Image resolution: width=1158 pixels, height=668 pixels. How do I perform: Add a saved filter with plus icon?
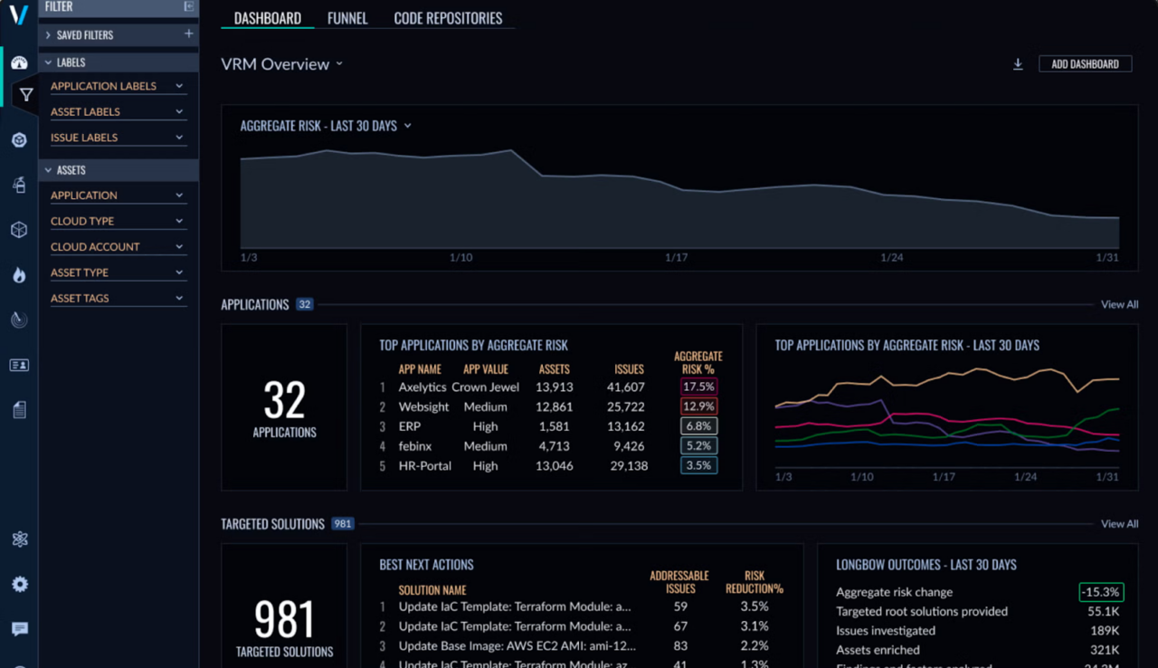tap(188, 34)
